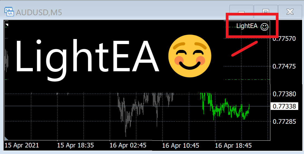Click the chart shift triangle at top-left corner
Screen dimensions: 304x154
point(7,25)
